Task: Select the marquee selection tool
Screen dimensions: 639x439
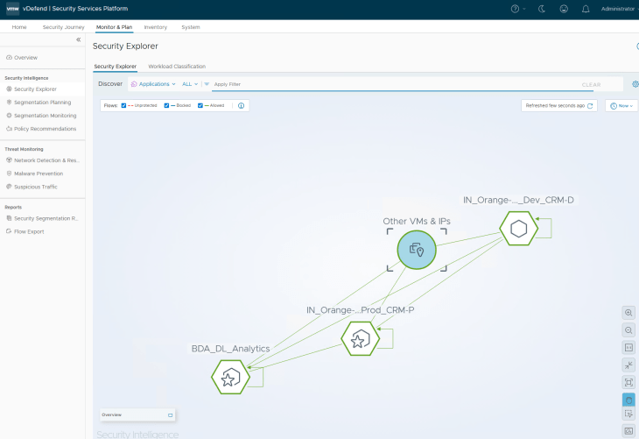Action: tap(628, 415)
